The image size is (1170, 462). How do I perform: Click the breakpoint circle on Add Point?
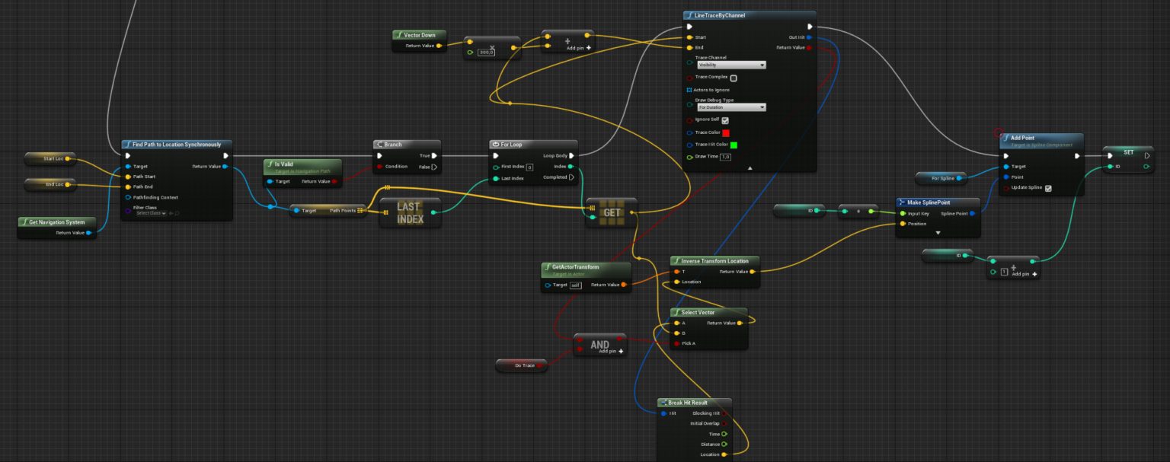click(999, 133)
